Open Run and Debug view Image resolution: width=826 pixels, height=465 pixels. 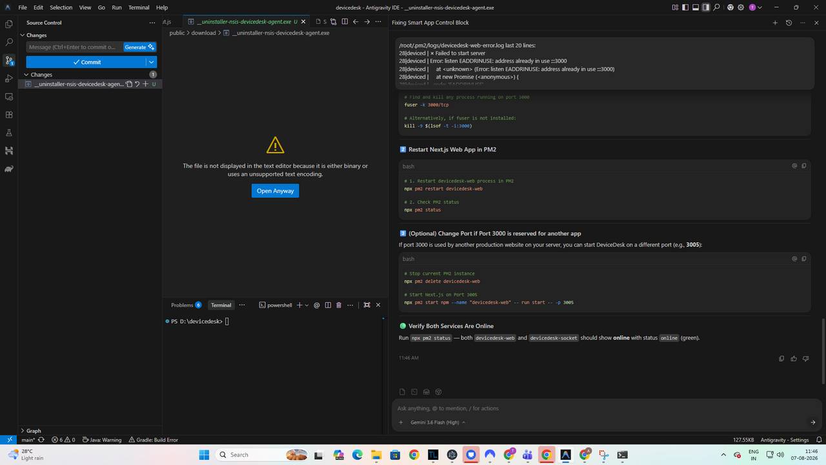(x=8, y=78)
